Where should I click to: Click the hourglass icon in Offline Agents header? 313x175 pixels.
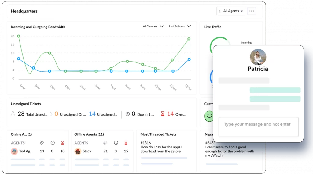click(126, 143)
